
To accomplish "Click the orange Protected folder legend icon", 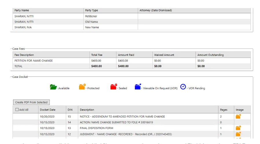I will point(82,87).
